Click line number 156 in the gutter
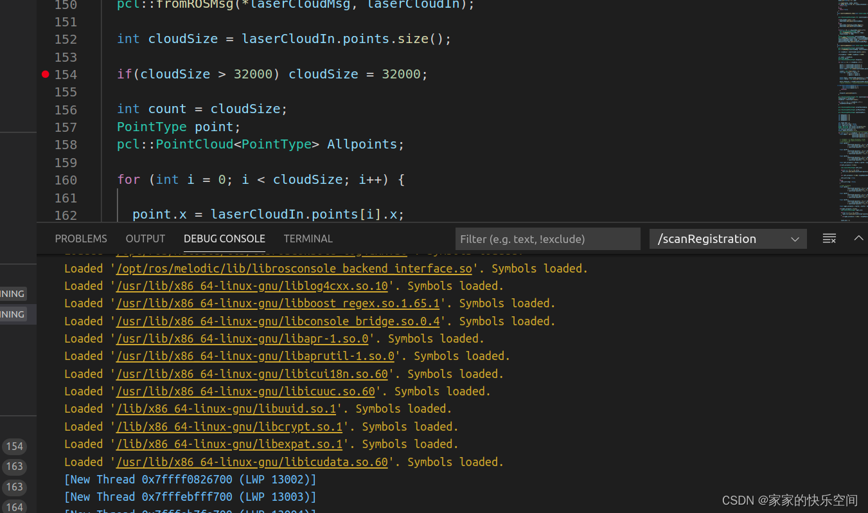 tap(66, 110)
